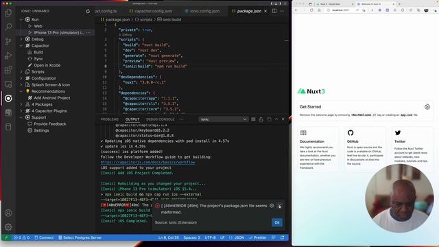The width and height of the screenshot is (439, 247).
Task: Open feedback icon in status bar
Action: [x=273, y=238]
